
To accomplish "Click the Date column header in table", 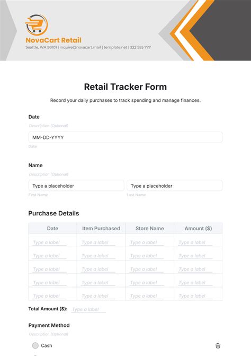I will 52,229.
